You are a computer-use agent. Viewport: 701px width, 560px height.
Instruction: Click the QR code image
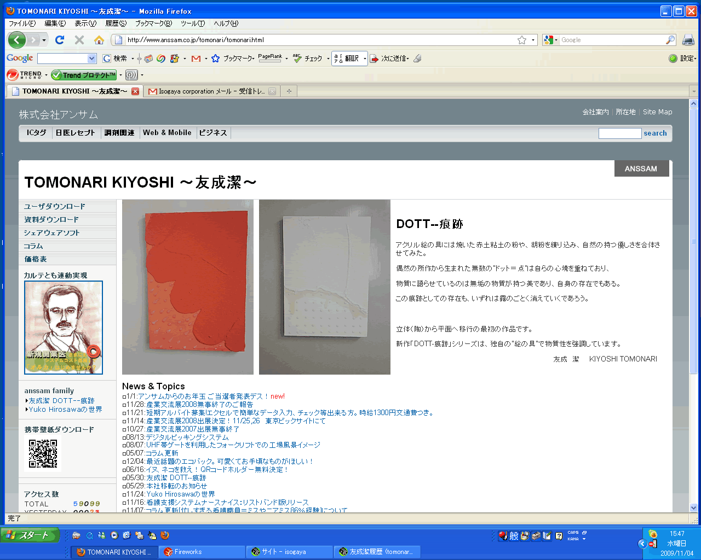point(43,454)
